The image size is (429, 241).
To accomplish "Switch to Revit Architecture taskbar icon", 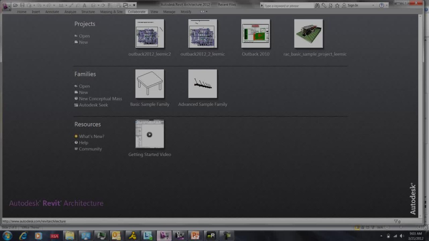I will click(164, 236).
